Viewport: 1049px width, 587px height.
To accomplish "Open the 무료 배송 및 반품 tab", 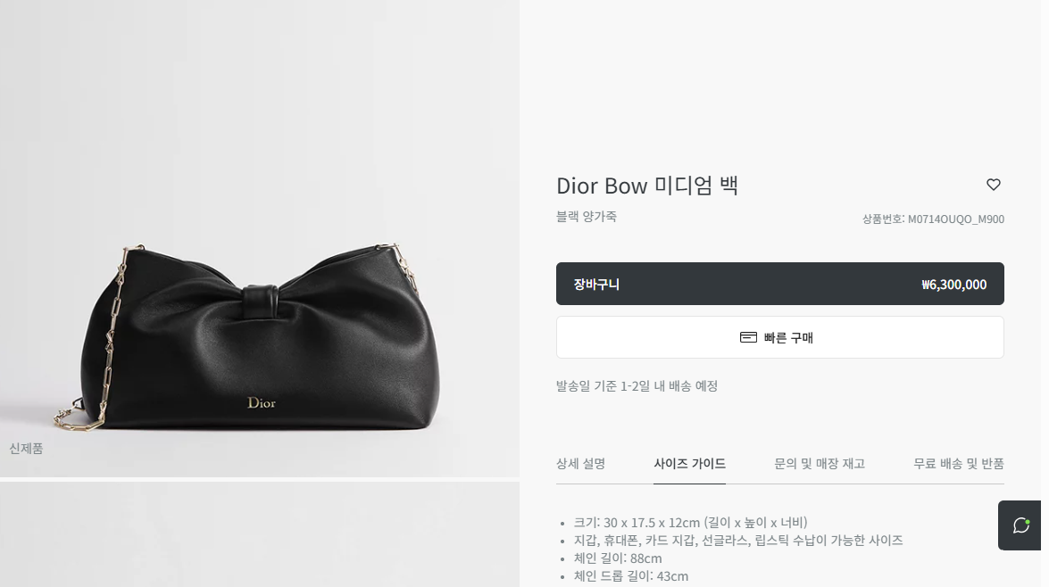I will [x=958, y=463].
